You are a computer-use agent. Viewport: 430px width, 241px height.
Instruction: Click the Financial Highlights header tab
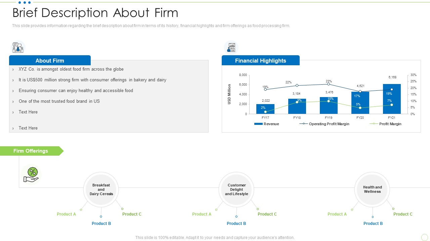point(261,60)
